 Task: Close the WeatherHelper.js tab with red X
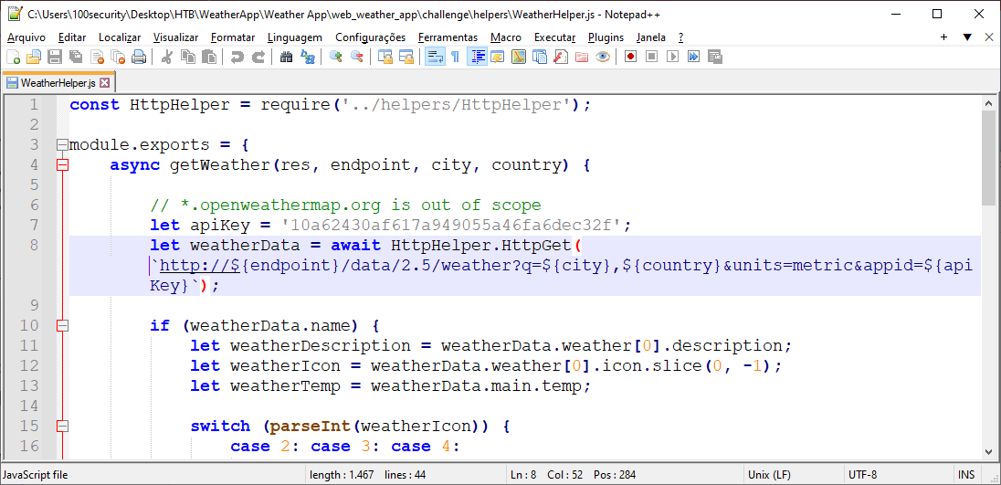coord(105,83)
